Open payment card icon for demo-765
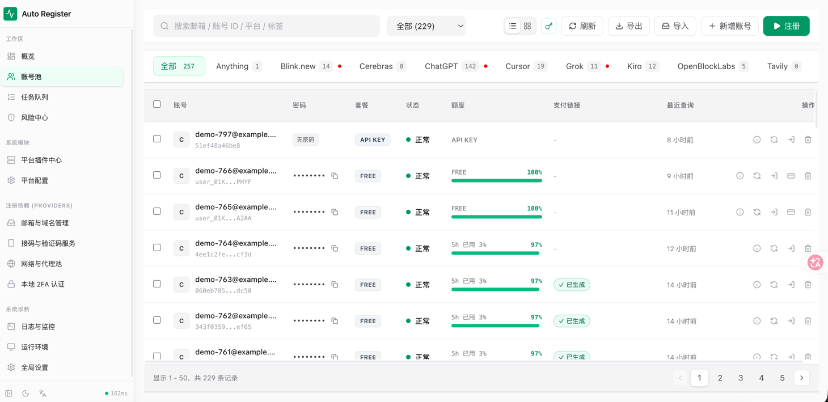 791,212
